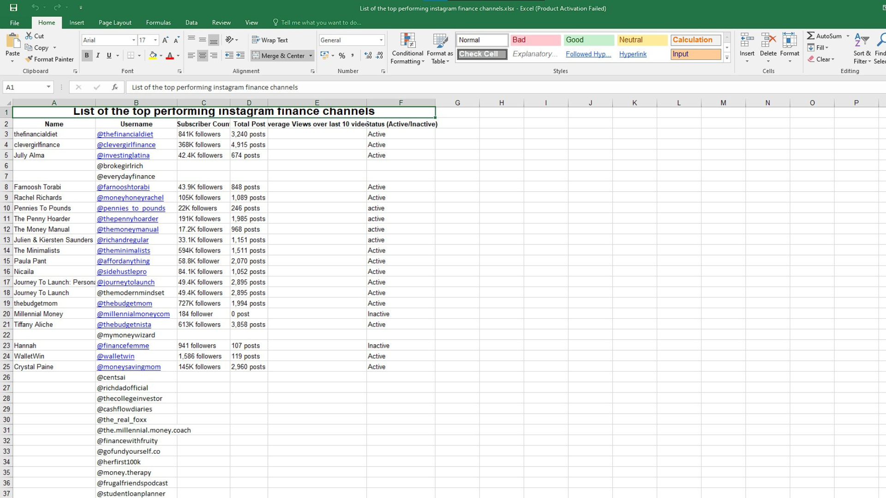The image size is (886, 498).
Task: Click the Format Painter brush icon
Action: pos(29,59)
